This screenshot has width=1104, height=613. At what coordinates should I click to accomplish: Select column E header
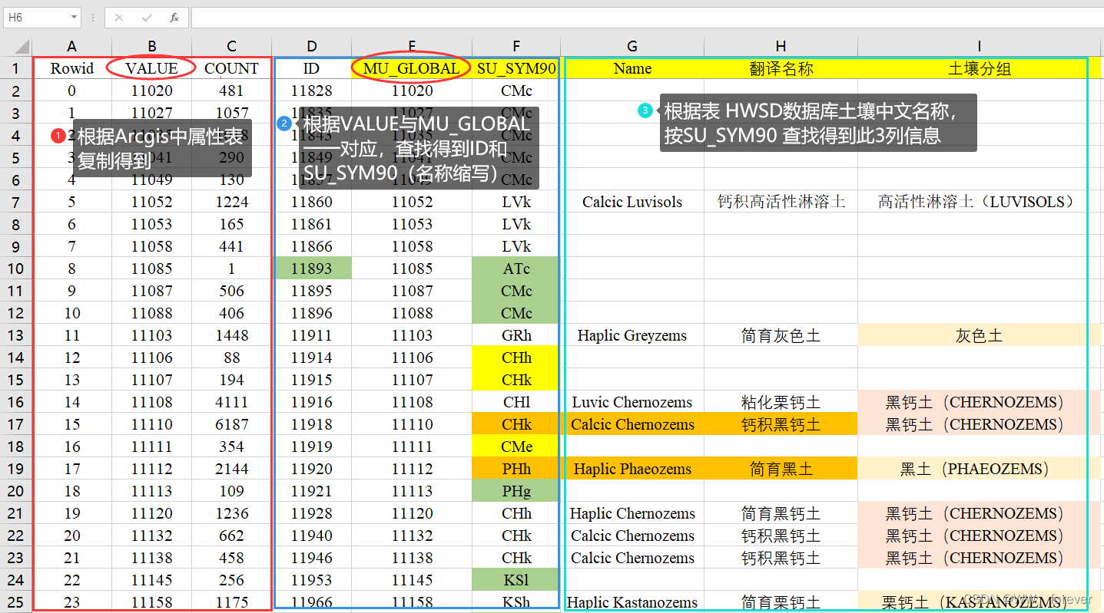pyautogui.click(x=412, y=46)
